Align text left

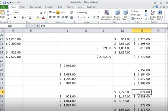[x=51, y=17]
